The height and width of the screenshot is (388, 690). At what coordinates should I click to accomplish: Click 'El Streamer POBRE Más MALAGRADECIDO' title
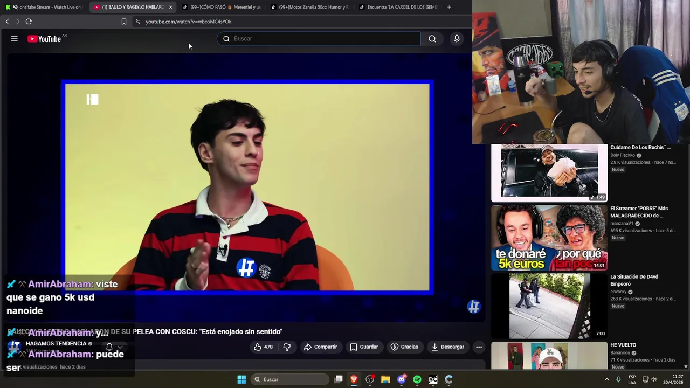639,212
